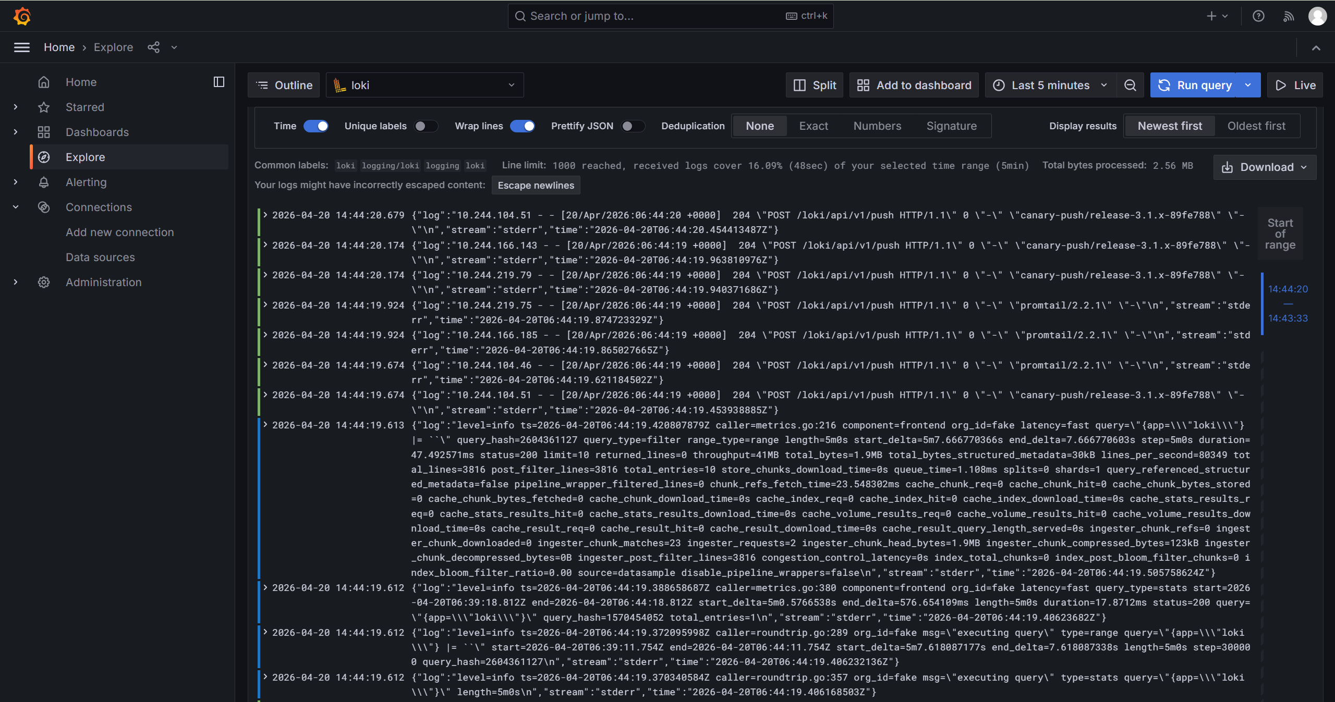Open Add new connection in sidebar
1335x702 pixels.
[x=120, y=232]
